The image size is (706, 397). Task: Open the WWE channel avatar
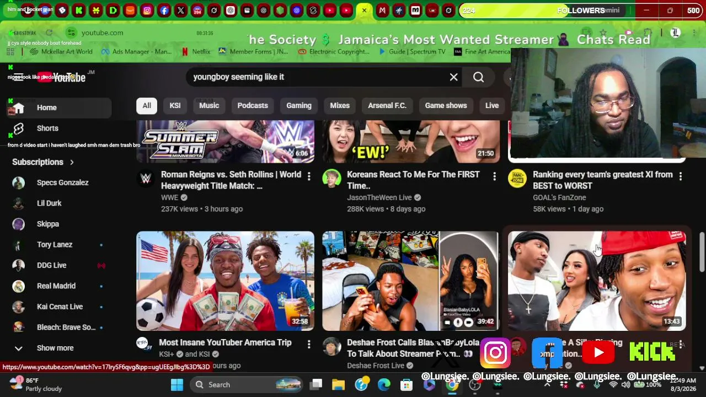146,179
